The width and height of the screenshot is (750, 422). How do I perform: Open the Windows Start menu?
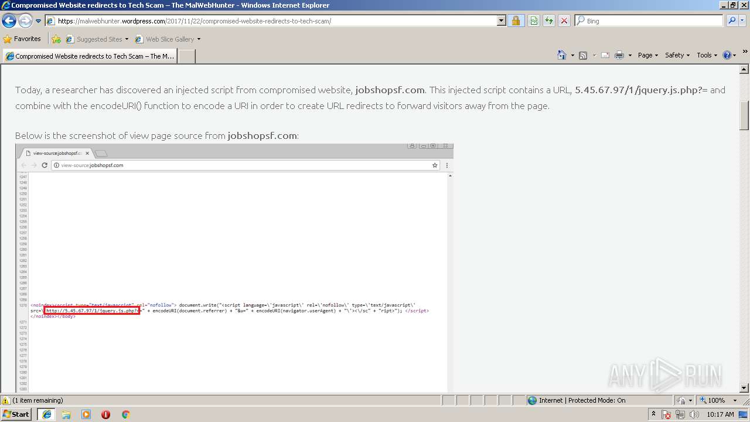pos(16,414)
